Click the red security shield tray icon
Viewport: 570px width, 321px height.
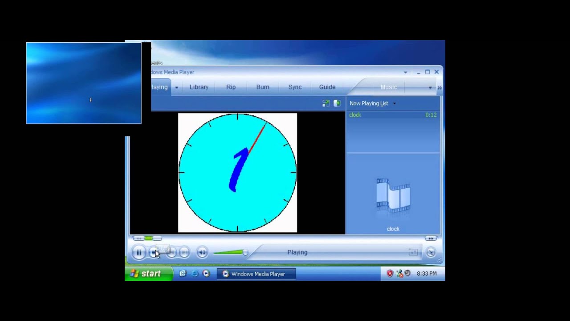tap(390, 273)
